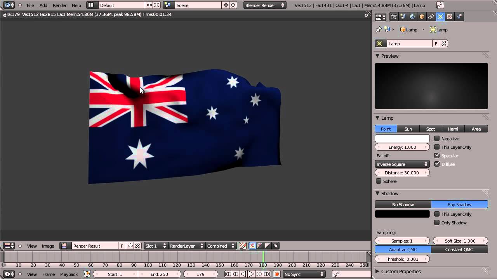The image size is (497, 279).
Task: Add a new scene with plus
Action: pos(226,5)
